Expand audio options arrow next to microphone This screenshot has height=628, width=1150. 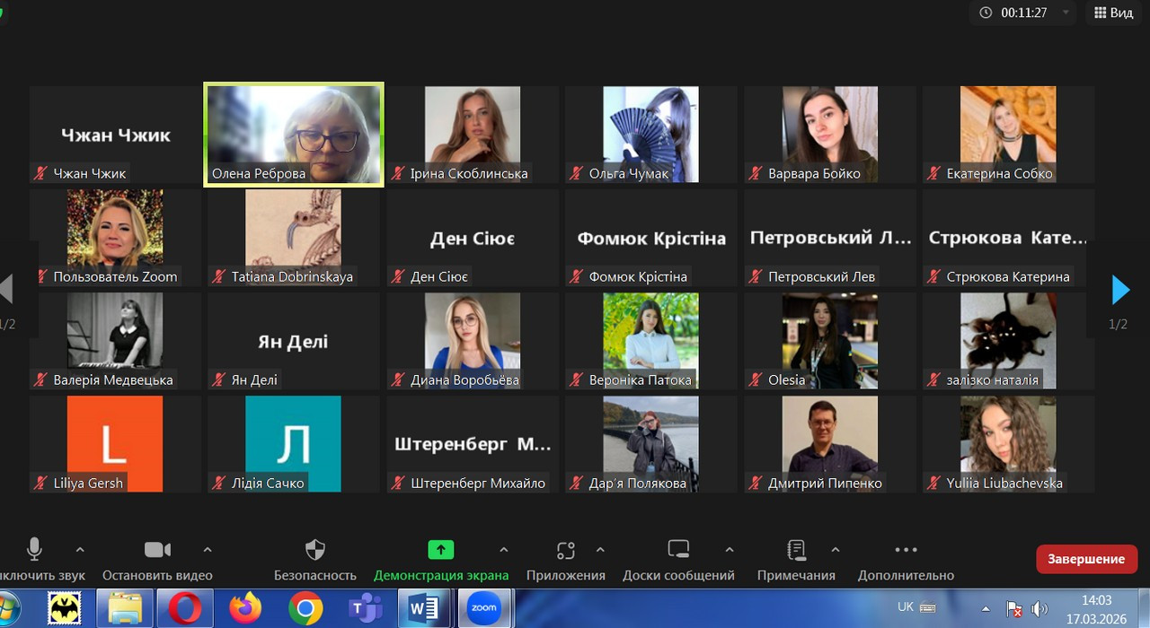tap(80, 550)
